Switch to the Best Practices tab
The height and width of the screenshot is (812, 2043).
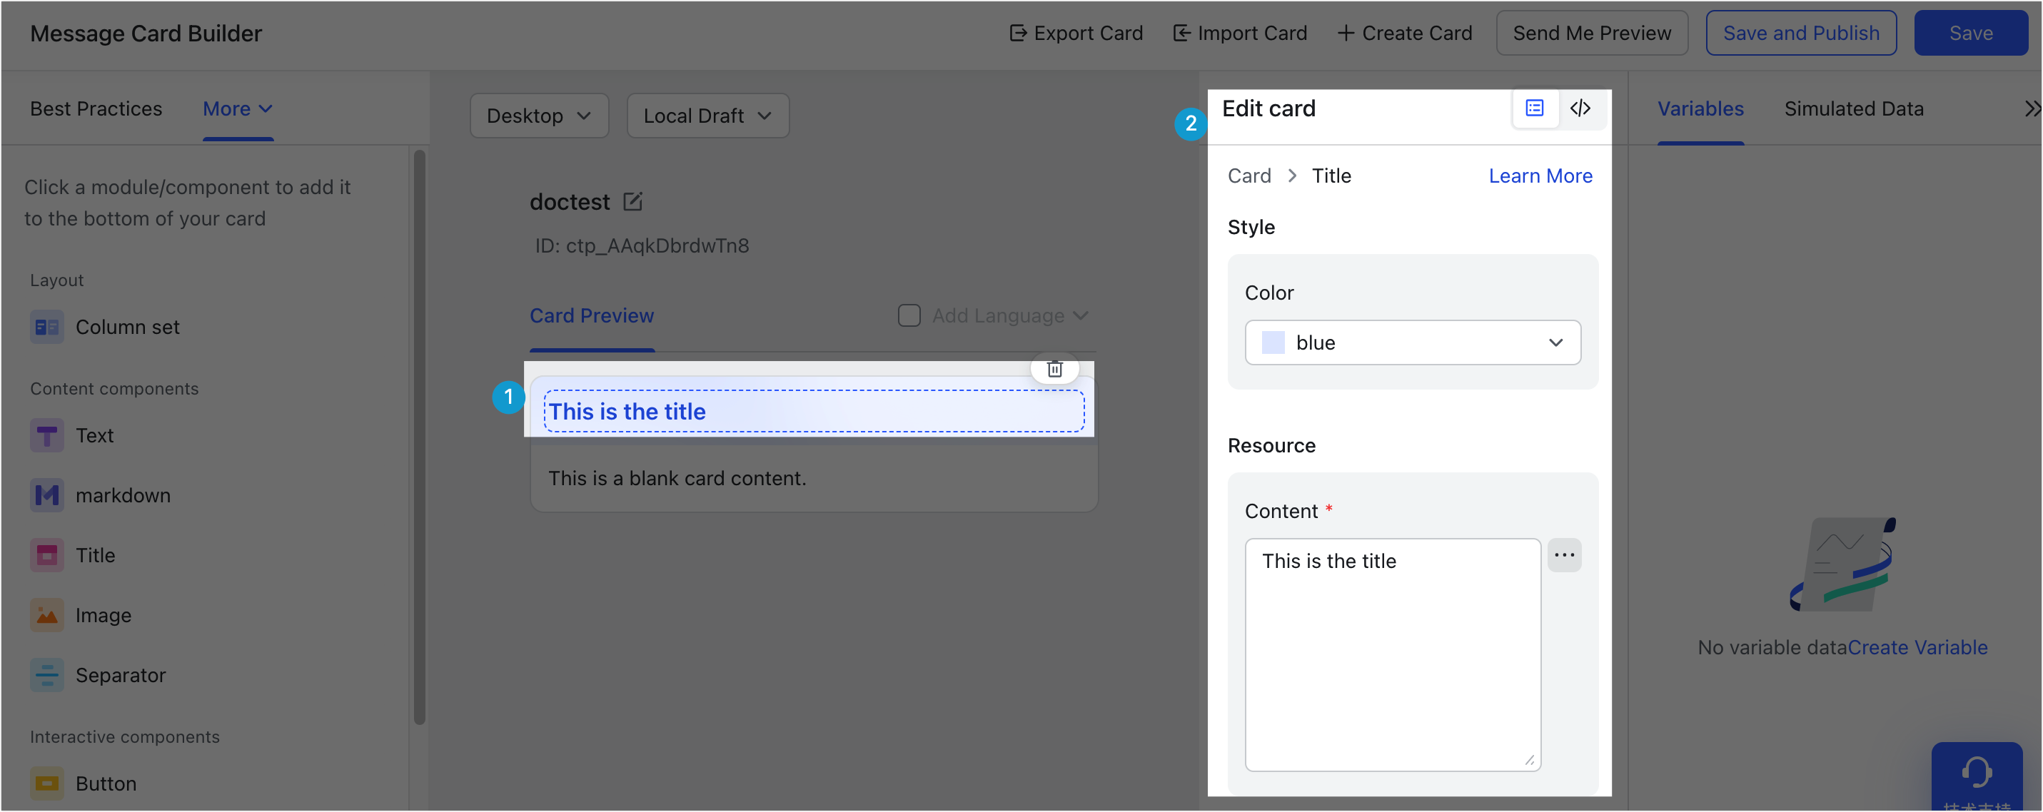point(96,108)
